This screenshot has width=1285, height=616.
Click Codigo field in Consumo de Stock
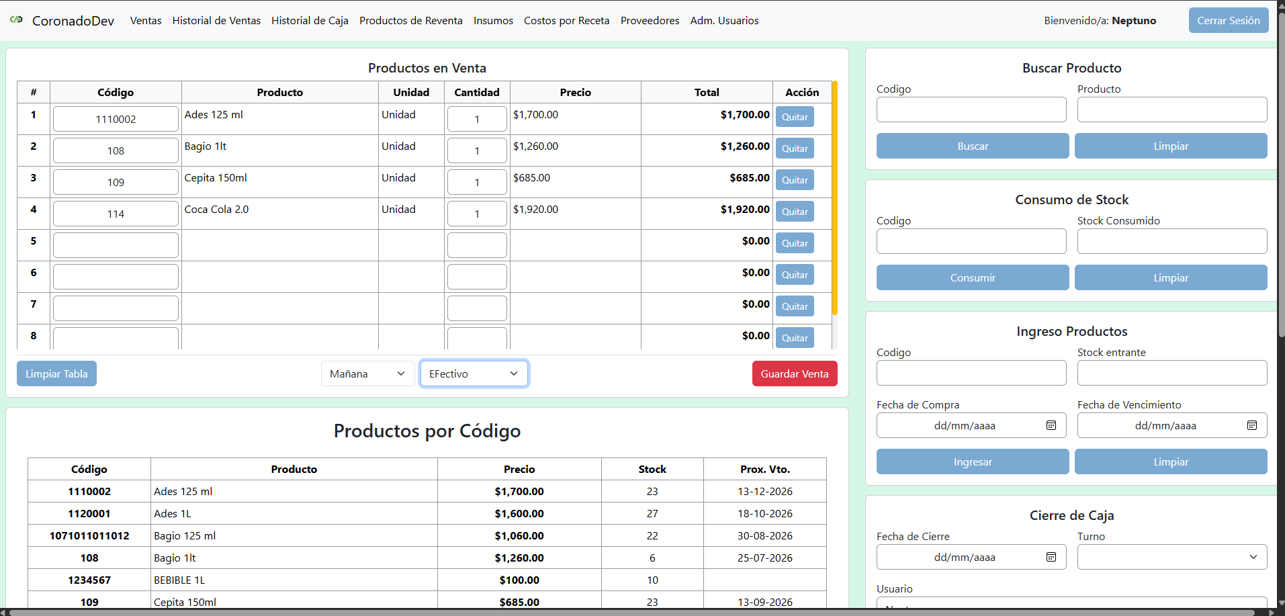click(x=971, y=241)
